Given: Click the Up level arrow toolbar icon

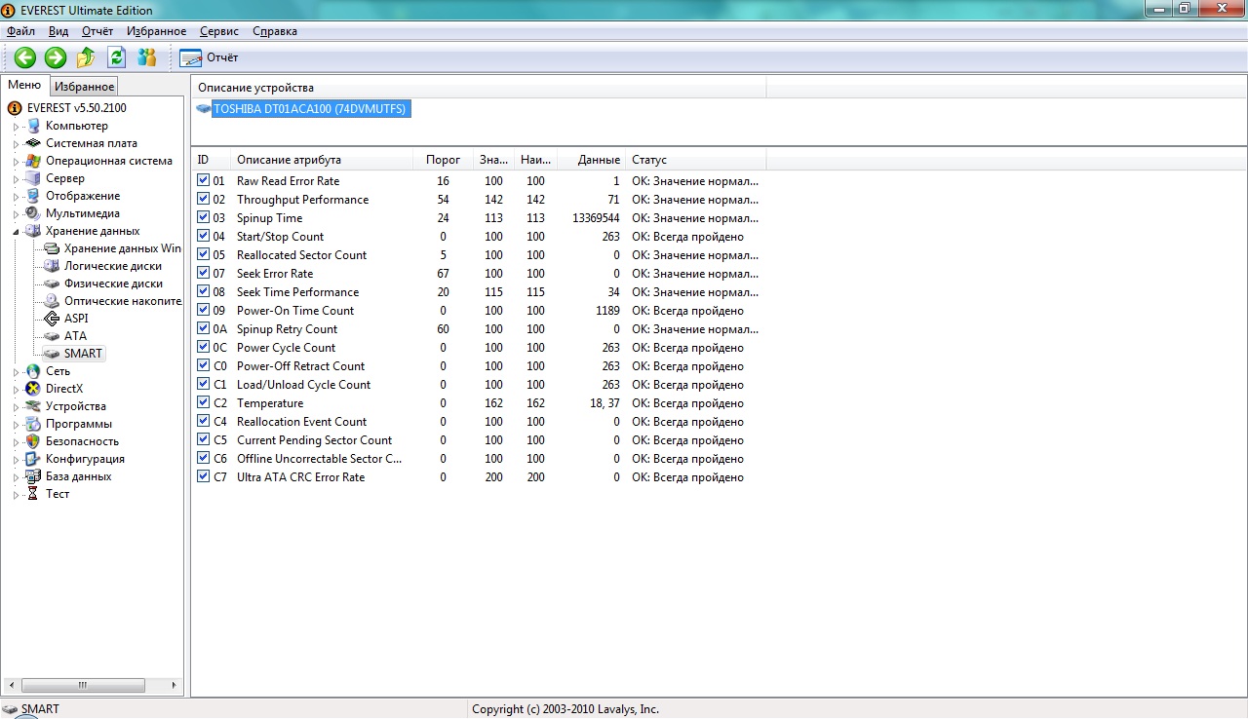Looking at the screenshot, I should coord(86,57).
